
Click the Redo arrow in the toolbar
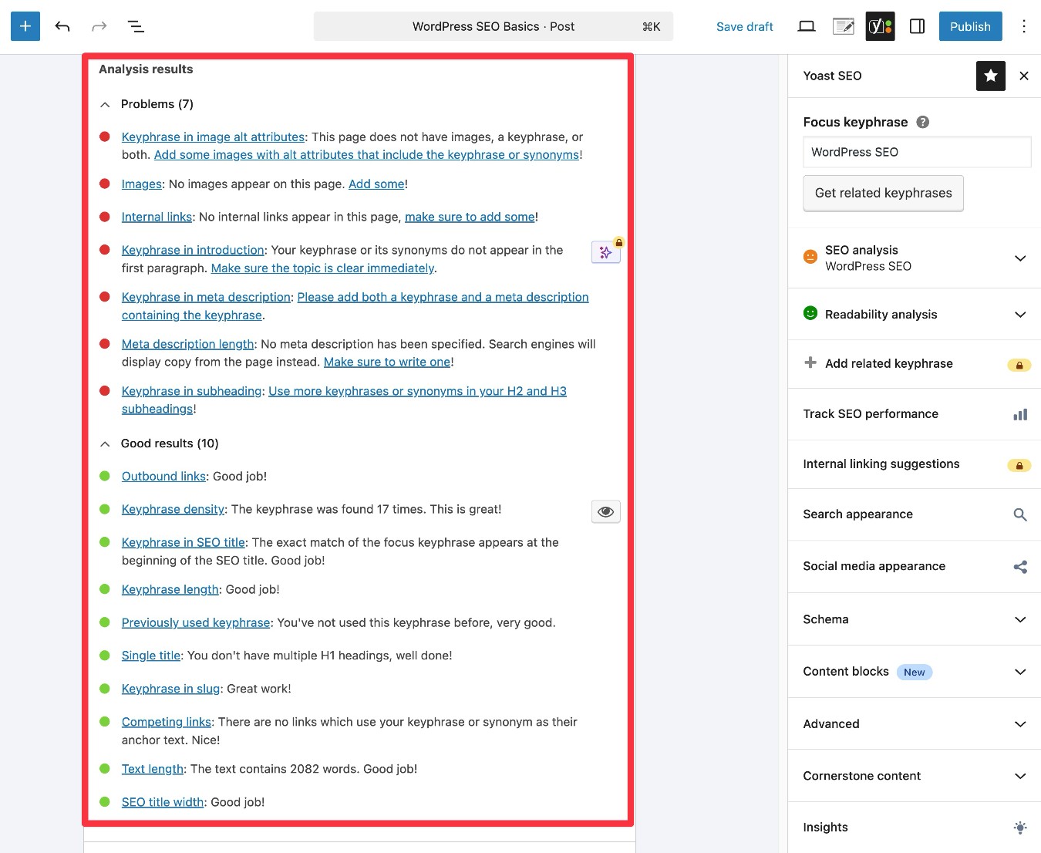tap(99, 25)
